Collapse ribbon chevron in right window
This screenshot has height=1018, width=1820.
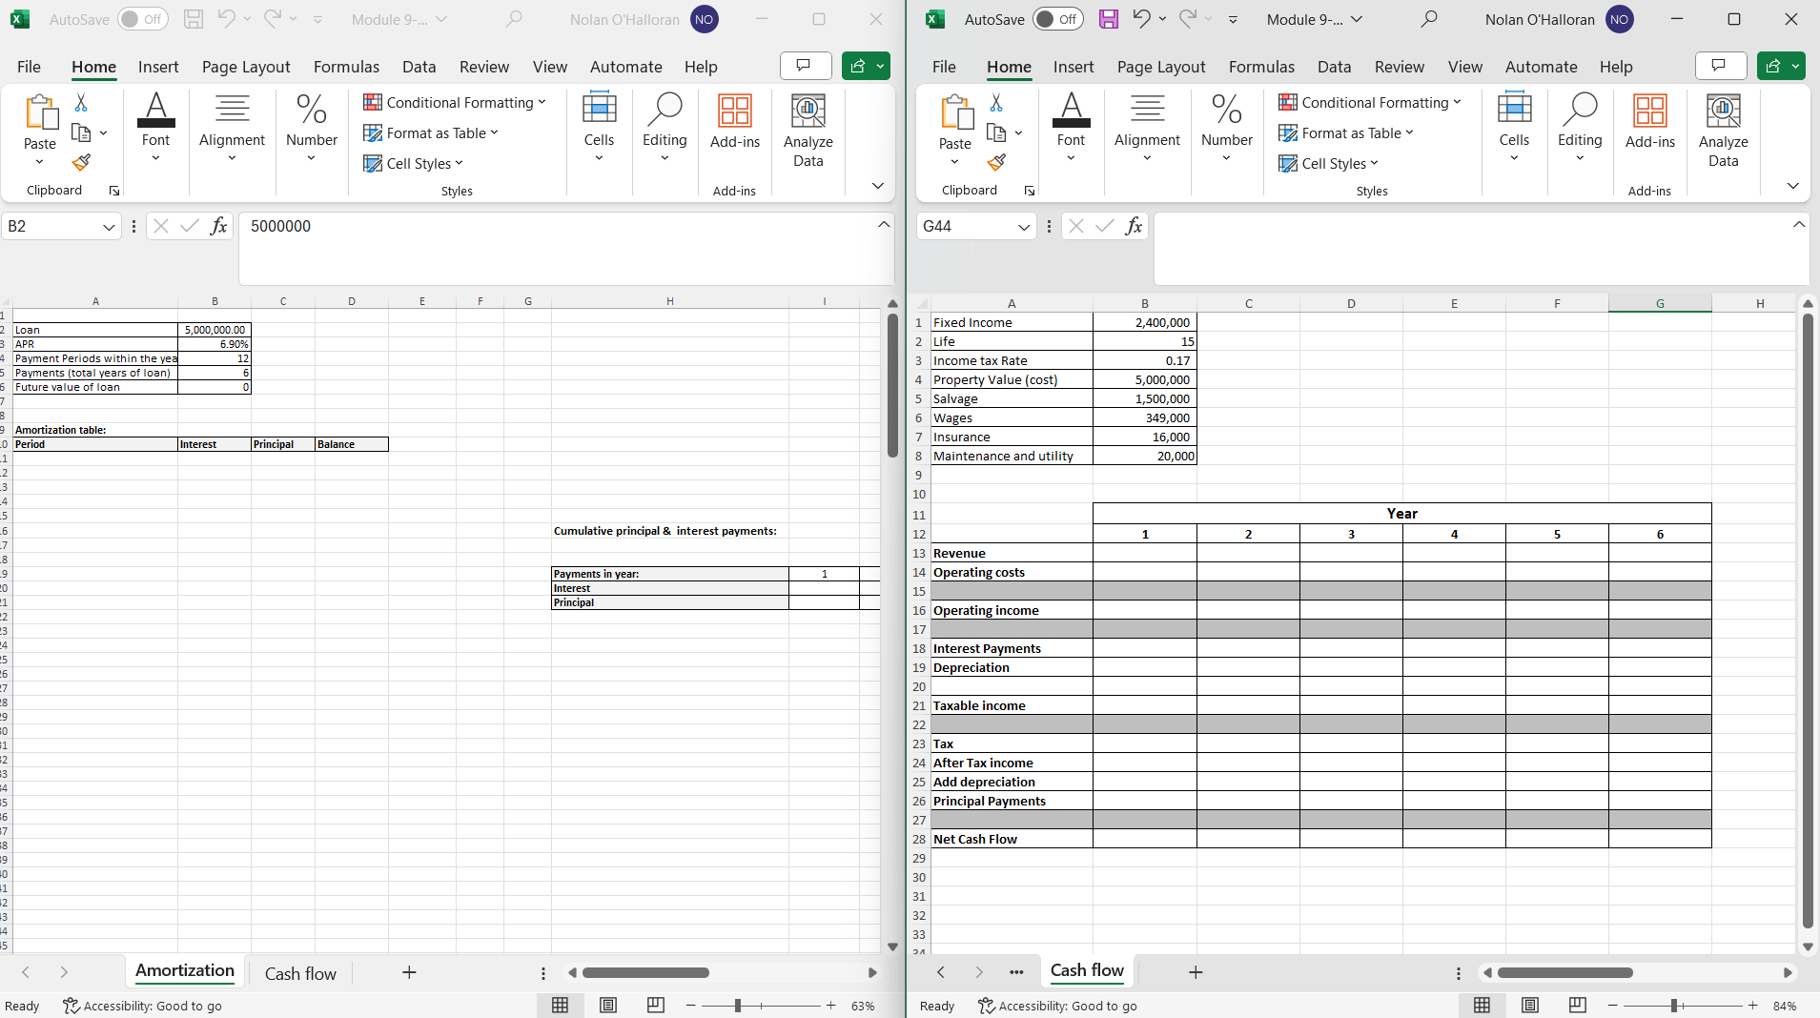1792,186
